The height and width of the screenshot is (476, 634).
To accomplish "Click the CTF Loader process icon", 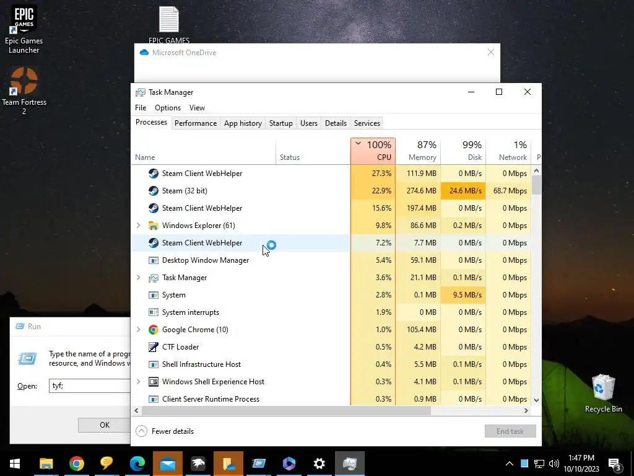I will tap(154, 347).
